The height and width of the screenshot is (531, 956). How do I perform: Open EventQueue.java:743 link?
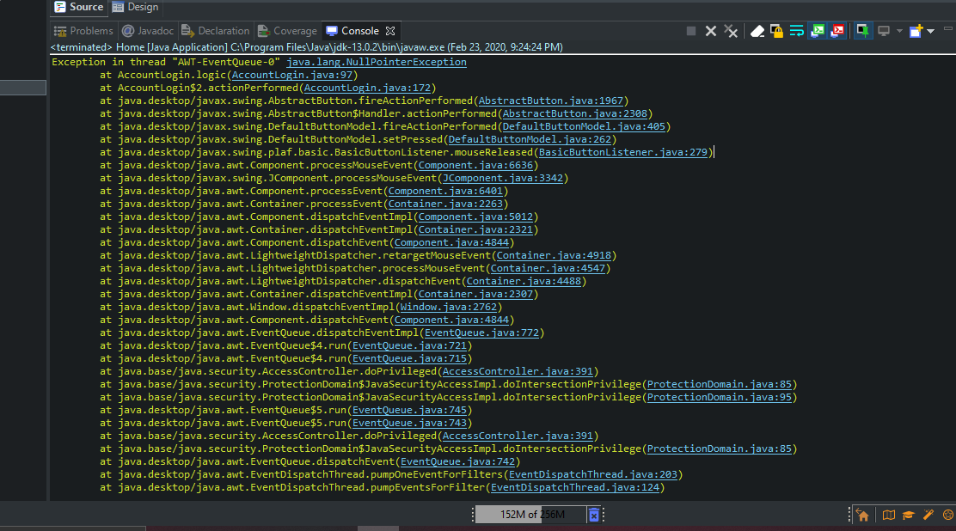pos(410,423)
